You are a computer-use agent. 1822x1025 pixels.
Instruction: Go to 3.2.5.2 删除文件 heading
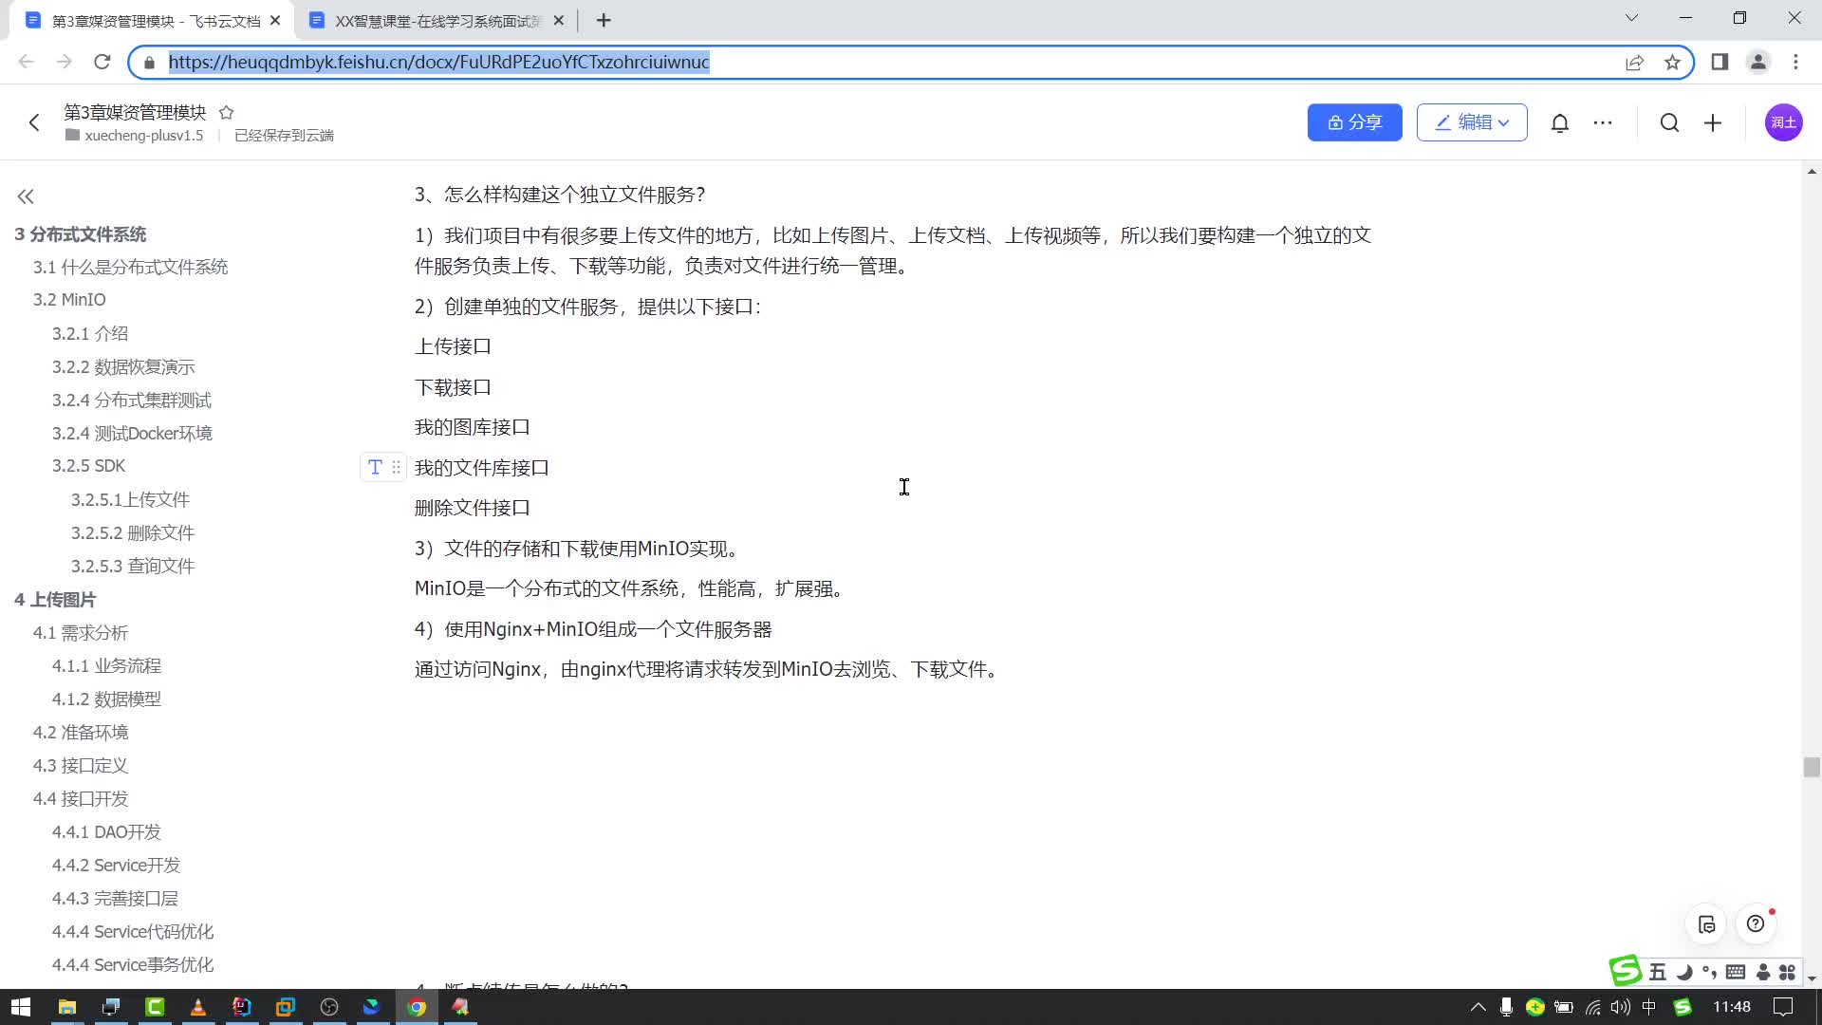click(133, 532)
